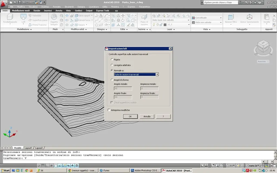Enable the Angoli di sformo option
This screenshot has height=173, width=277.
click(x=112, y=80)
